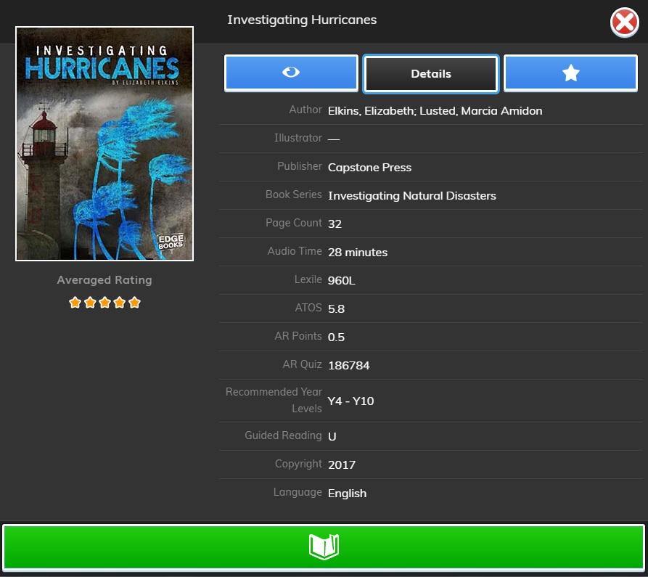The width and height of the screenshot is (648, 577).
Task: Click the Y4 - Y10 year levels value
Action: (x=350, y=401)
